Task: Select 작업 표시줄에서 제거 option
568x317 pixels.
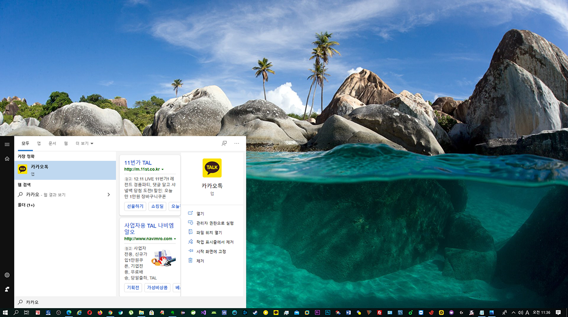Action: (215, 242)
